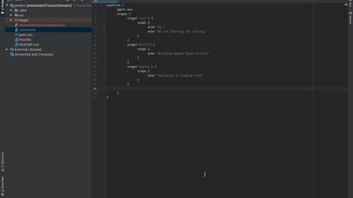
Task: Click the embeddedTomcatSample.xml file icon
Action: pyautogui.click(x=16, y=25)
